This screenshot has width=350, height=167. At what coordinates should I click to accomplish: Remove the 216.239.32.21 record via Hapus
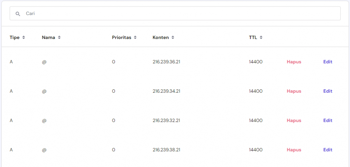(x=294, y=120)
